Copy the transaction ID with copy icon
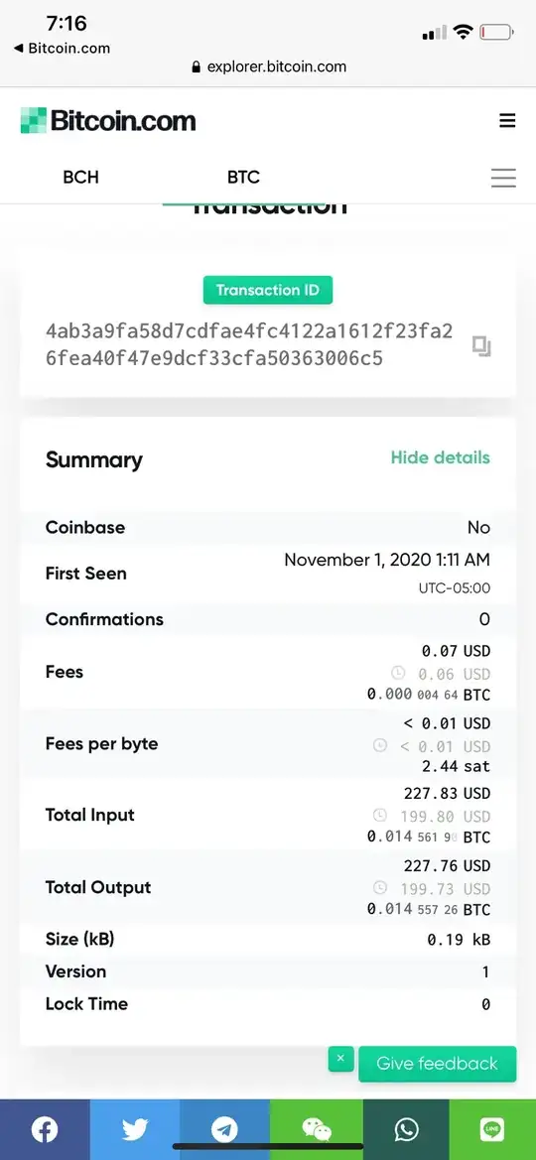Viewport: 536px width, 1160px height. coord(482,345)
